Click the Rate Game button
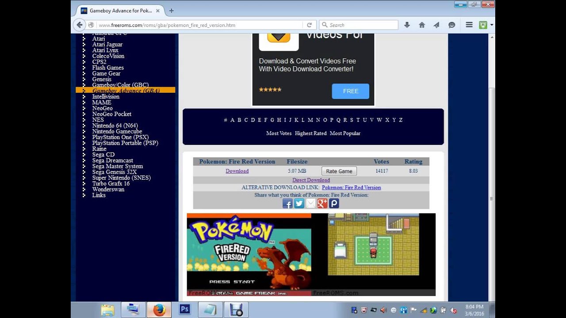The image size is (566, 318). 339,171
